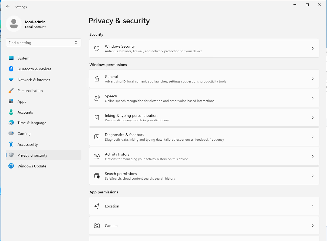327x241 pixels.
Task: Open Inking & typing personalization chevron
Action: [x=313, y=118]
